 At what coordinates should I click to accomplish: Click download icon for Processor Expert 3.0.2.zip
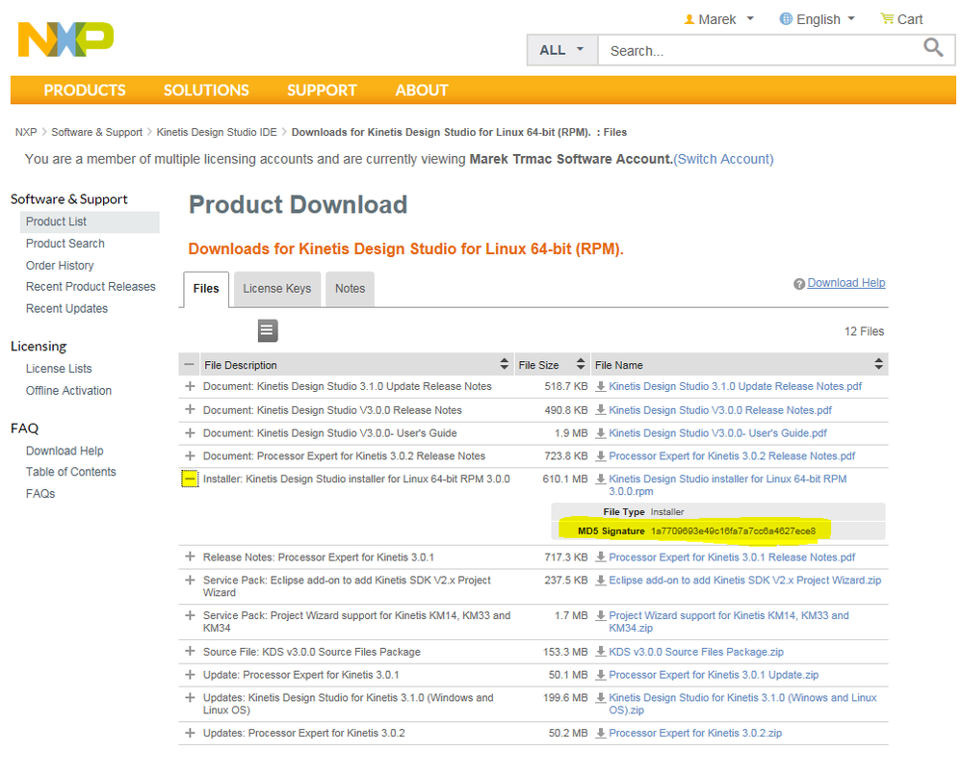[x=601, y=734]
